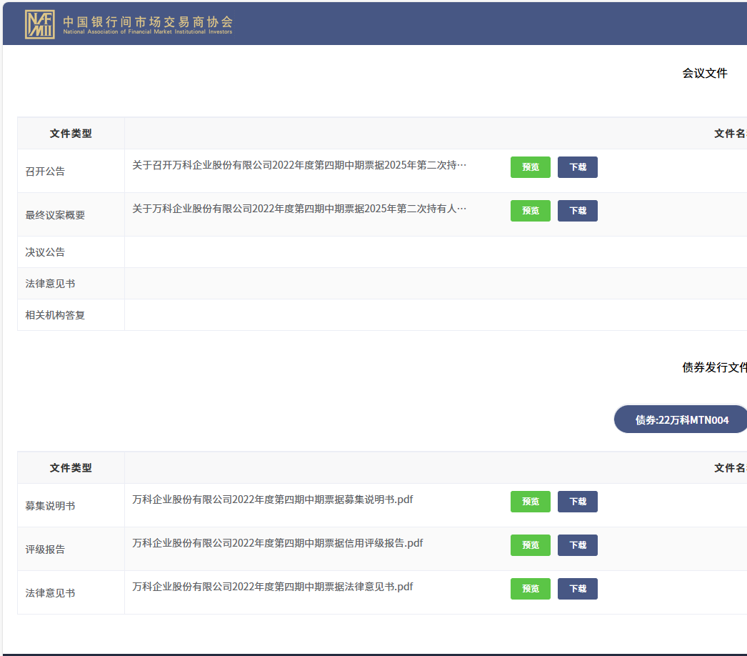
Task: Preview the 最终议案概要 file
Action: [530, 211]
